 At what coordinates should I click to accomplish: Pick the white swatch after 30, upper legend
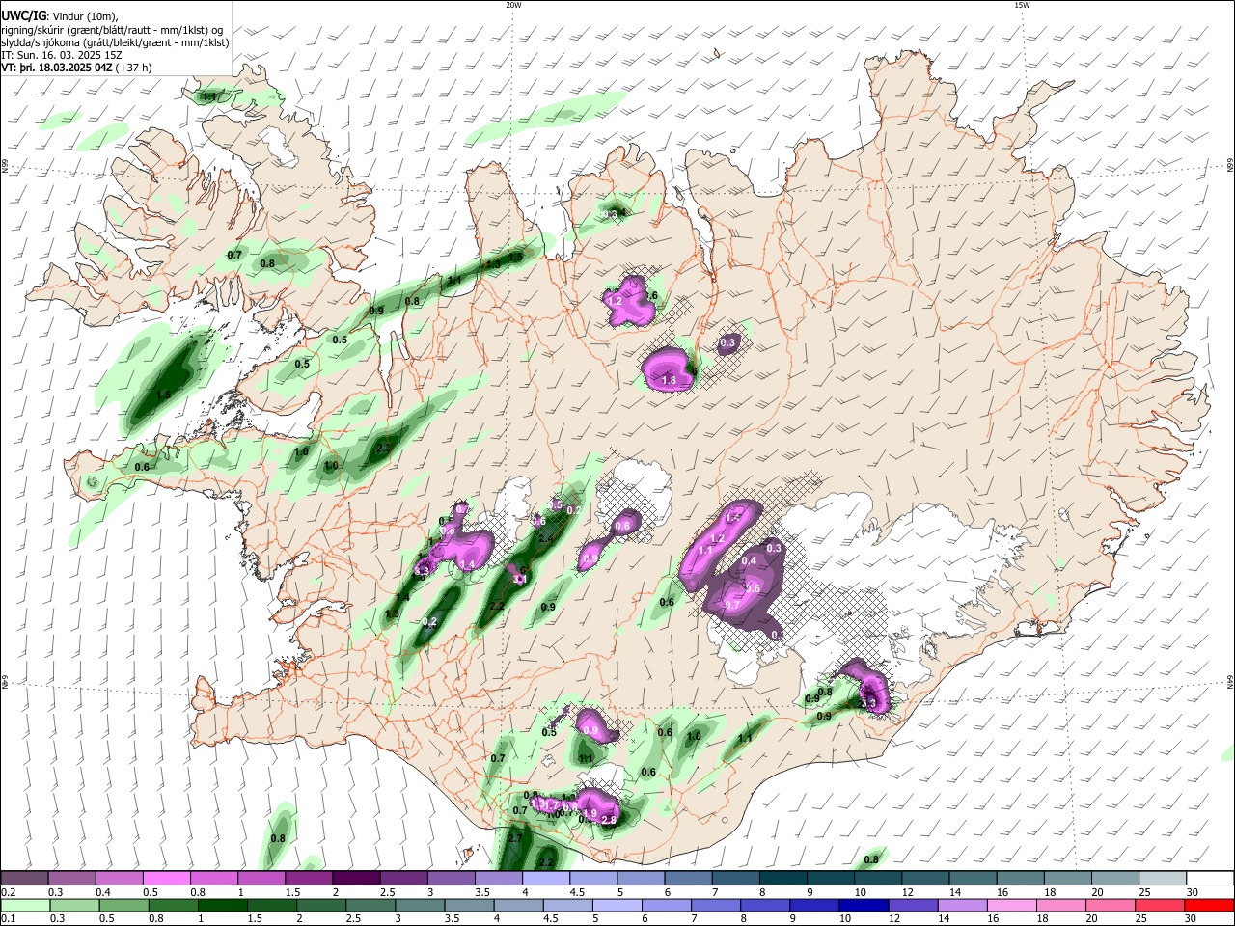1211,878
